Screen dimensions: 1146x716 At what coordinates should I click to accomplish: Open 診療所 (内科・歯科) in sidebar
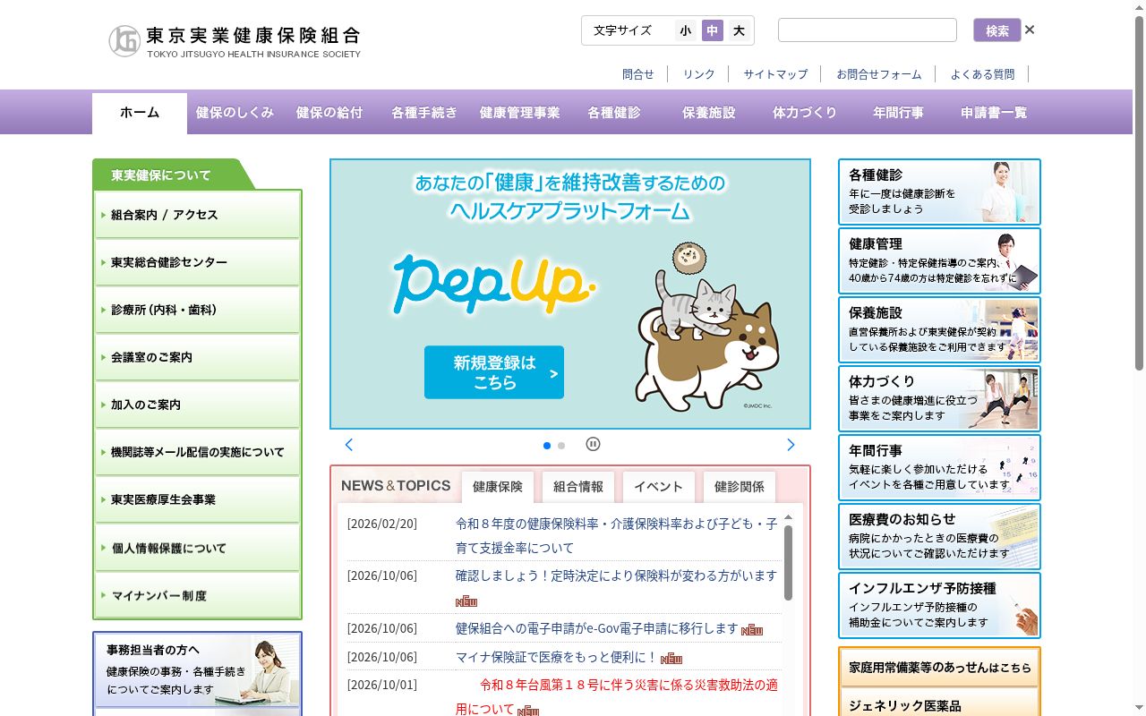197,310
